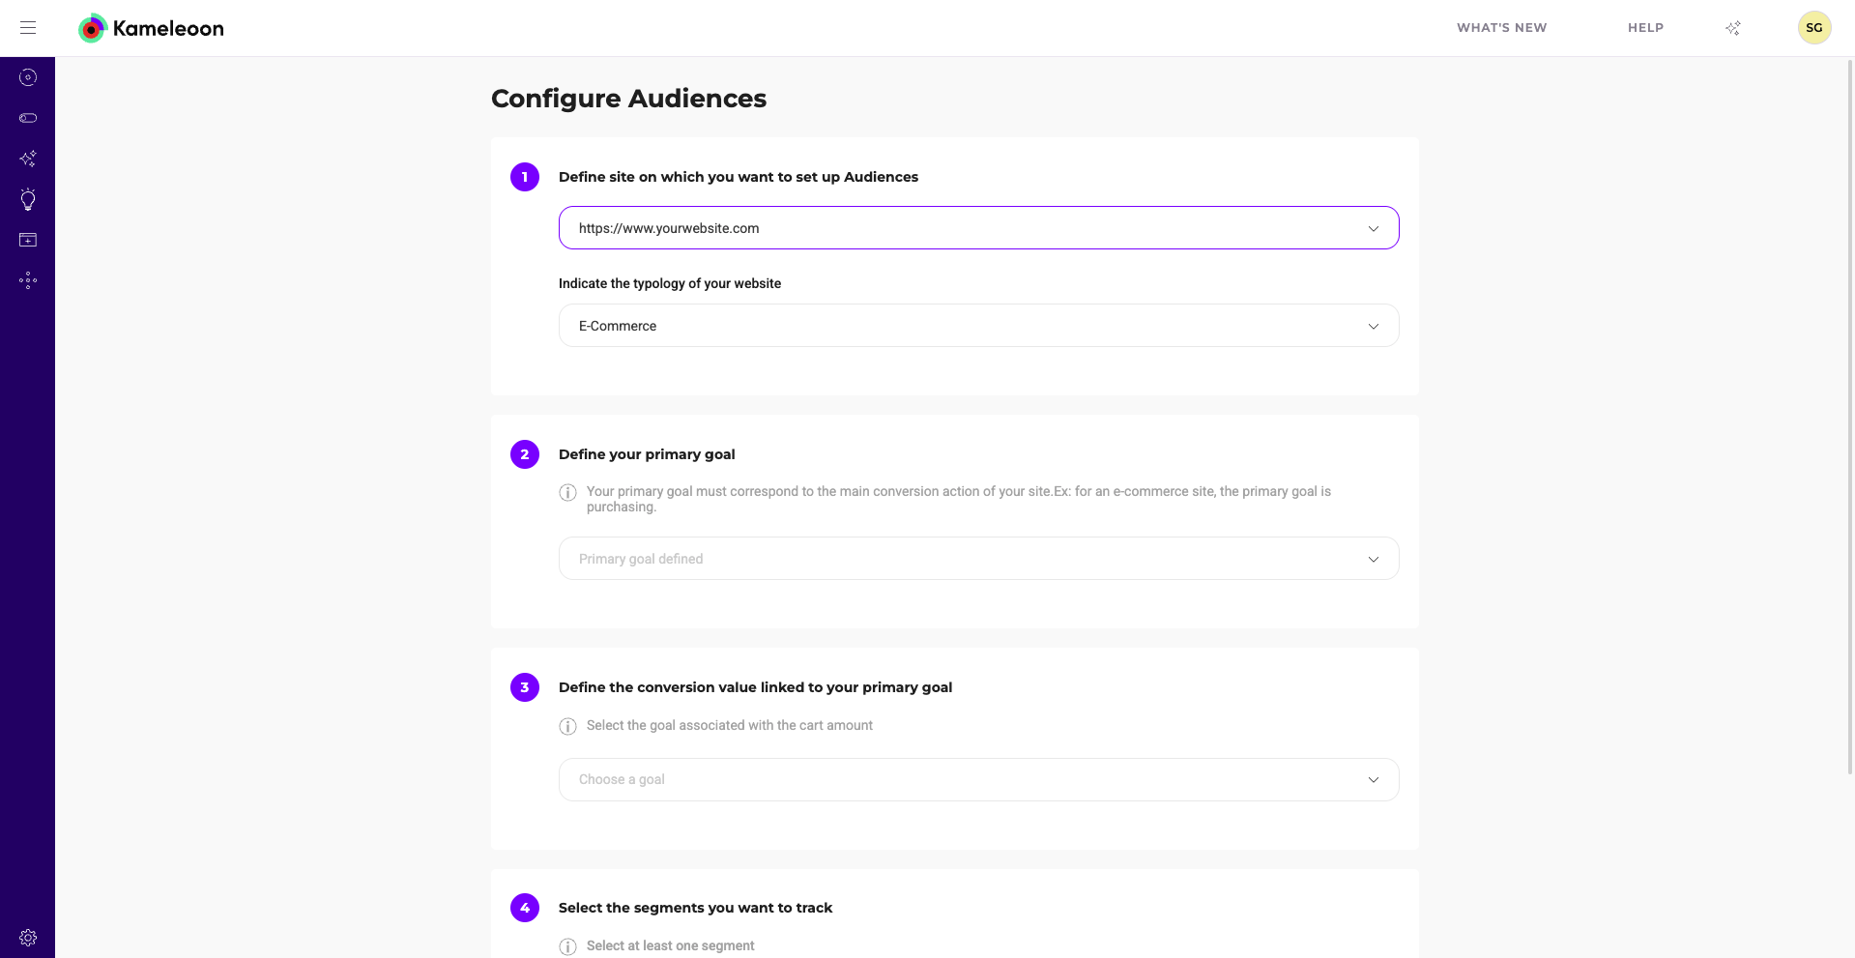This screenshot has height=958, width=1855.
Task: Open the feature flag toggle sidebar icon
Action: [x=28, y=118]
